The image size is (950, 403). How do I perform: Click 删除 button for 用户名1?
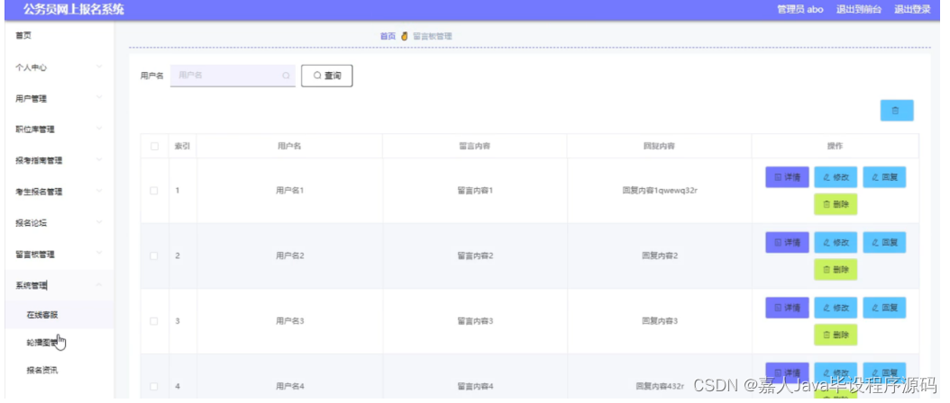pos(836,204)
